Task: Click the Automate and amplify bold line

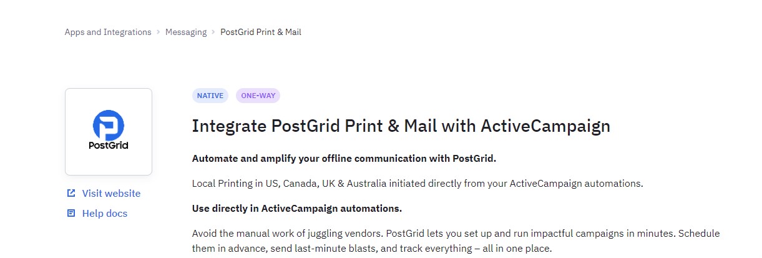Action: pos(344,158)
